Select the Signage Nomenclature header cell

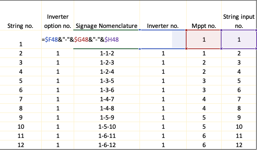[x=107, y=15]
